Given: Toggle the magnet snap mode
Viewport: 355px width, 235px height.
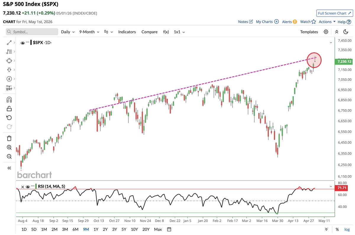Looking at the screenshot, I should click(9, 99).
